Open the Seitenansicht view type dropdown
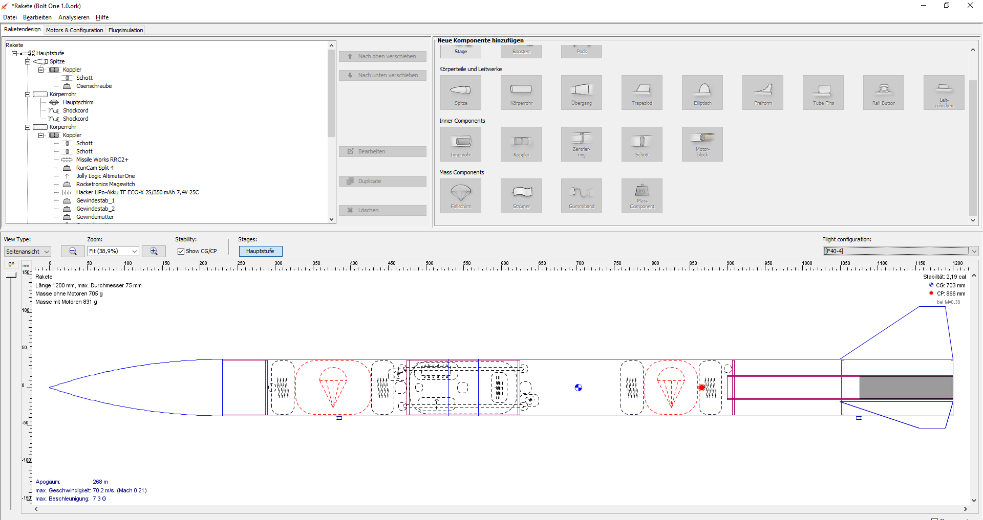This screenshot has width=983, height=520. pos(28,252)
